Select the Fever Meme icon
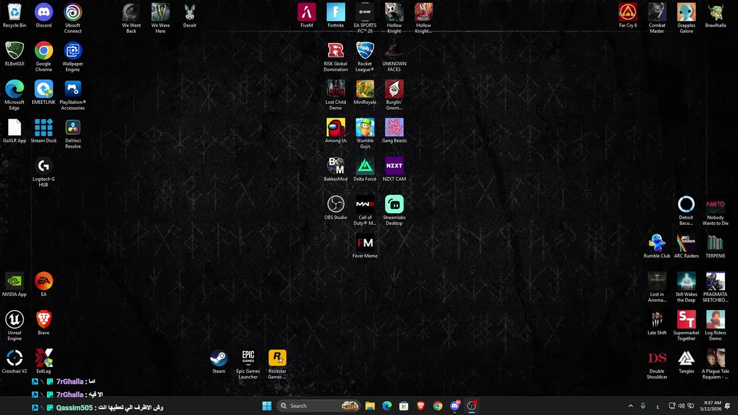Screen dimensions: 738x415 [365, 247]
